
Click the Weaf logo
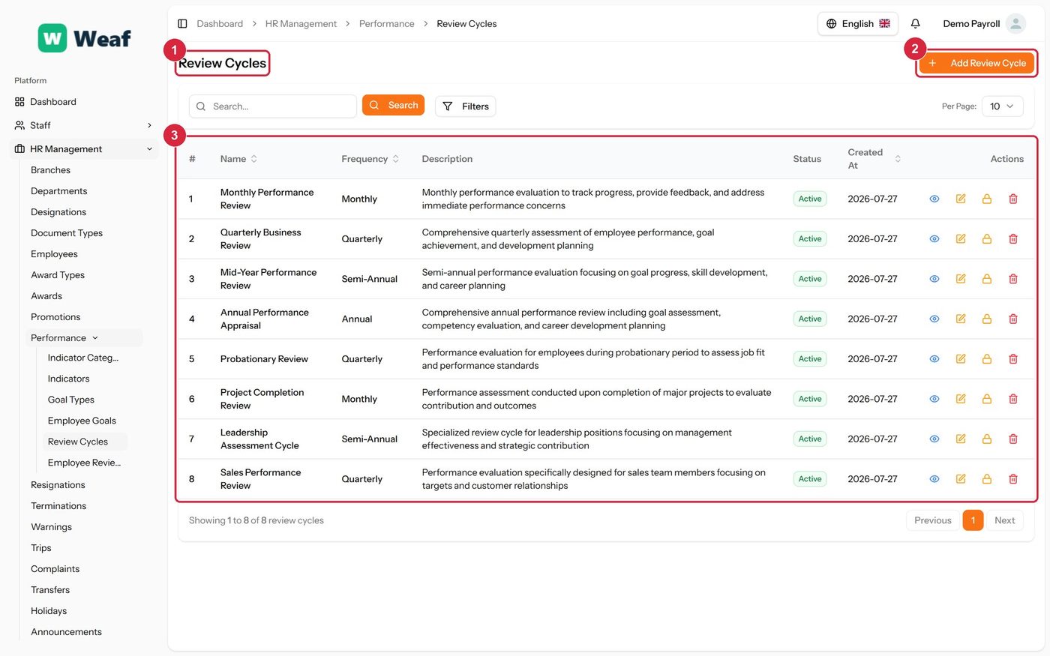[85, 38]
